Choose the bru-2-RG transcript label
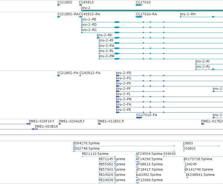Screen dimensions: 223x184 (89, 30)
